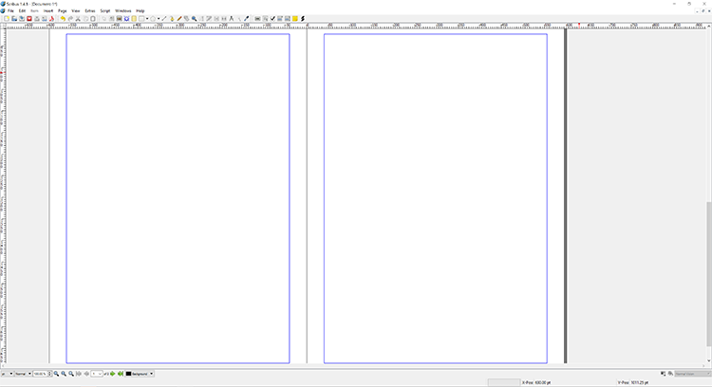Select the Zoom magnifier tool in toolbar

pos(194,19)
